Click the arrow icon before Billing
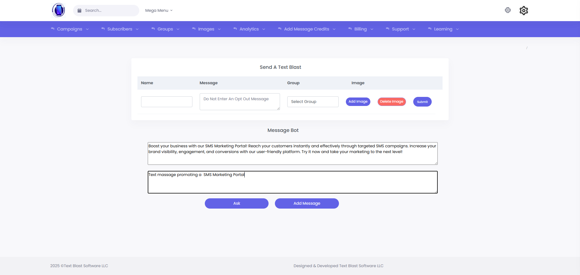Screen dimensions: 580x275 350,29
